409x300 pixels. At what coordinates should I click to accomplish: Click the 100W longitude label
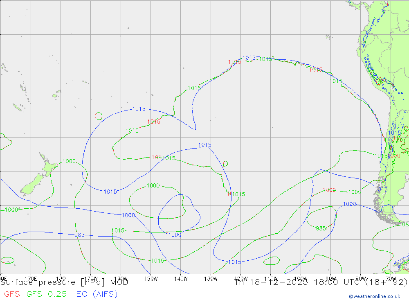pyautogui.click(x=301, y=279)
